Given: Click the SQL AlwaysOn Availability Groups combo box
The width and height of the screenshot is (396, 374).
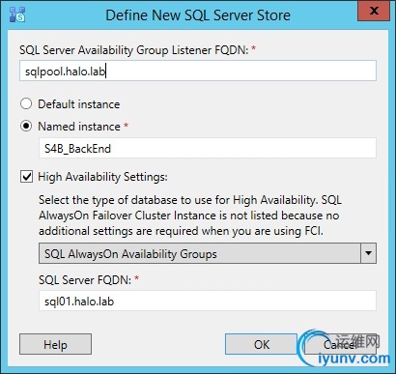Looking at the screenshot, I should click(x=208, y=253).
